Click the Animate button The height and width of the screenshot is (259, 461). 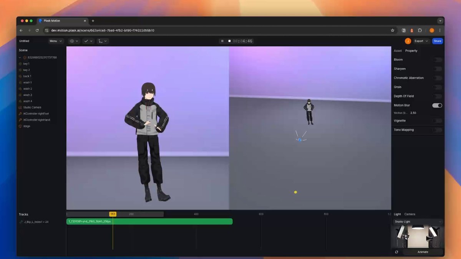(423, 252)
